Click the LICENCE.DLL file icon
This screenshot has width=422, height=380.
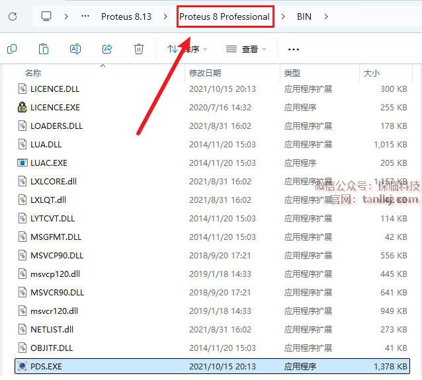tap(22, 89)
